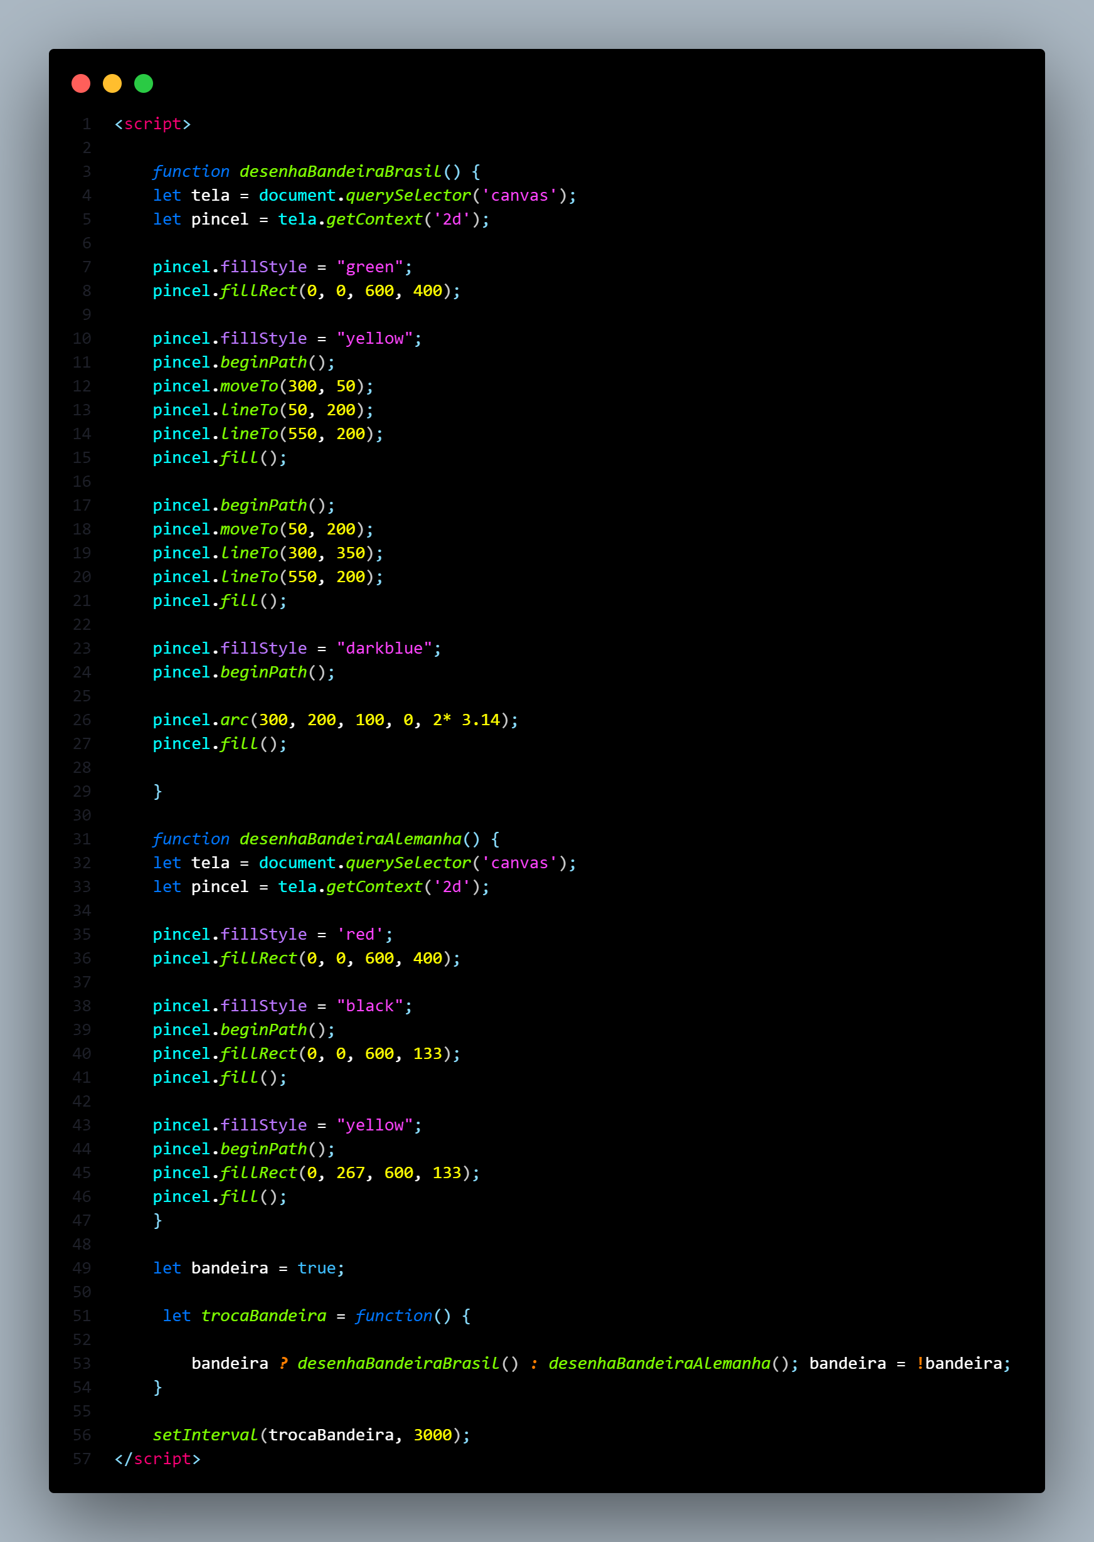Click the closing brace on line 29

pyautogui.click(x=157, y=792)
